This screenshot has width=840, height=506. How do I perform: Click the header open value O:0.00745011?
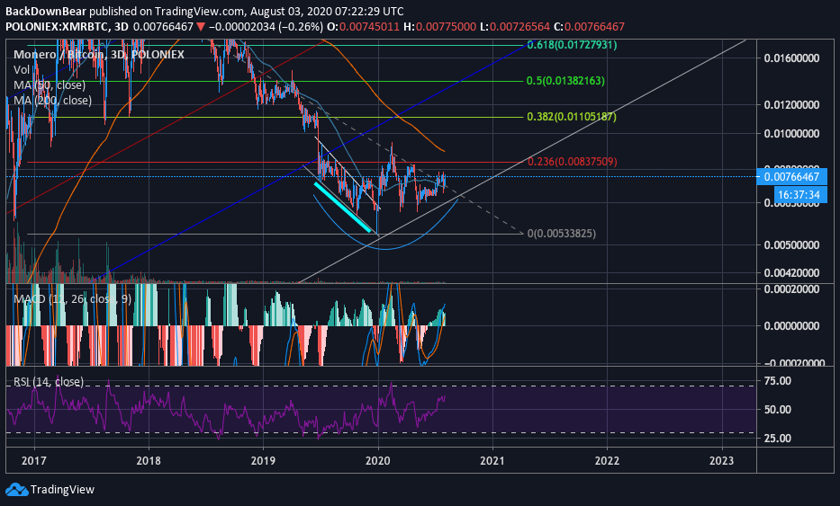(x=363, y=27)
